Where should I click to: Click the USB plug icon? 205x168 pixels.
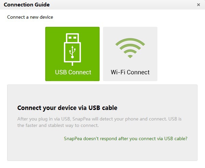click(72, 50)
